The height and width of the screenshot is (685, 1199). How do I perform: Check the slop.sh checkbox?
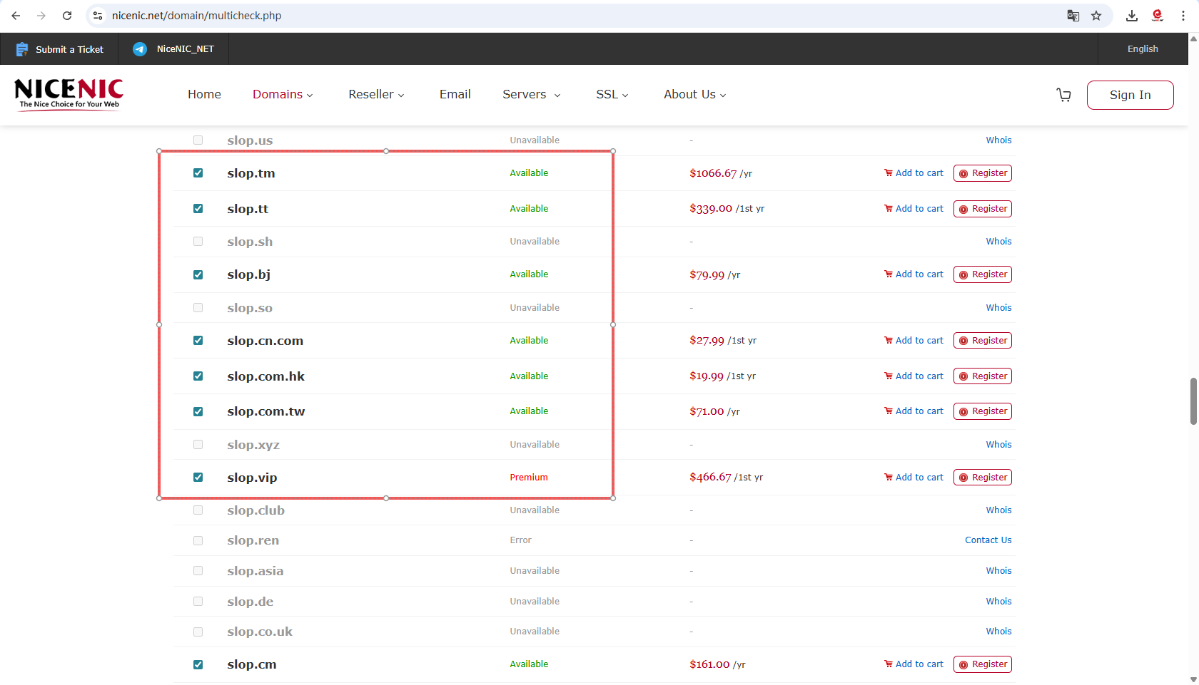point(198,241)
